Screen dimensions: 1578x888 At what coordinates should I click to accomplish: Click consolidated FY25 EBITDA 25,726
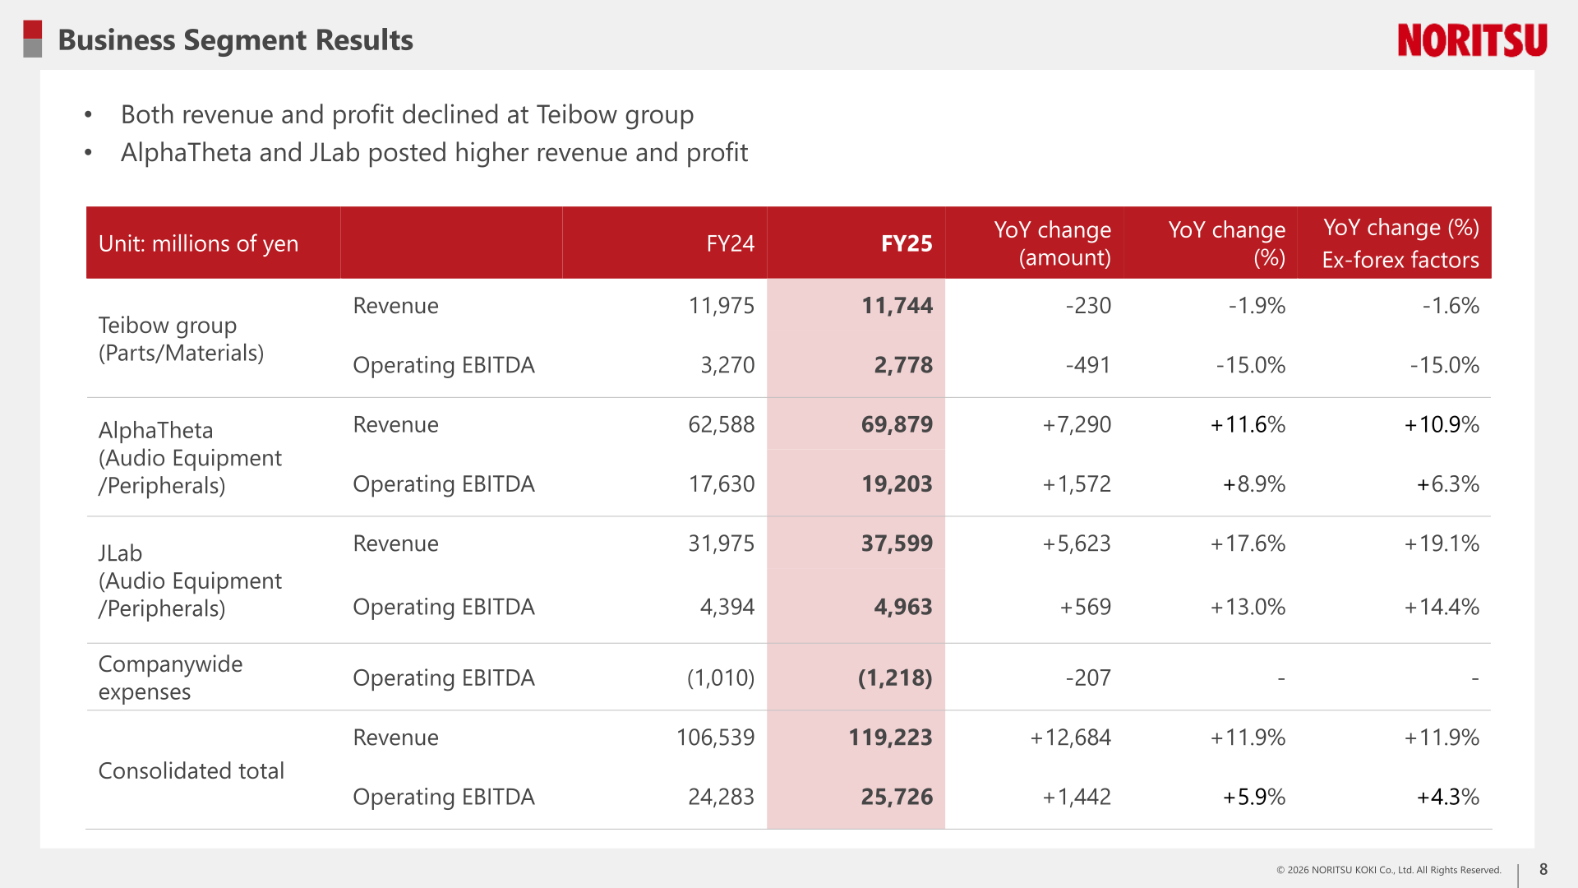point(897,797)
